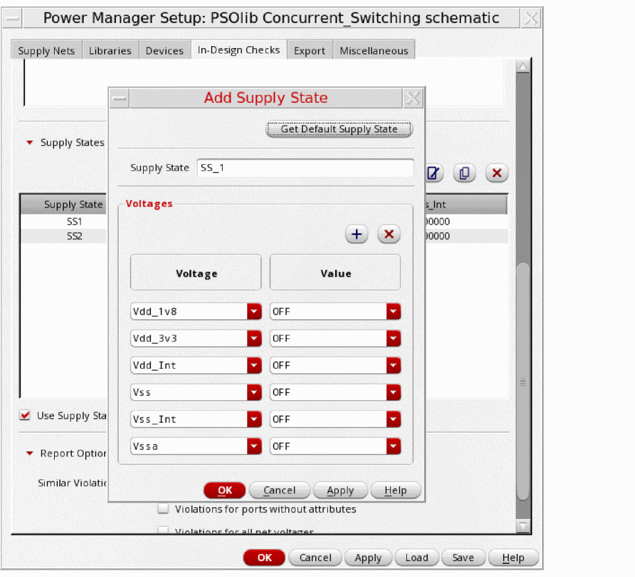Enable Violations for all net voltages checkbox

[164, 531]
